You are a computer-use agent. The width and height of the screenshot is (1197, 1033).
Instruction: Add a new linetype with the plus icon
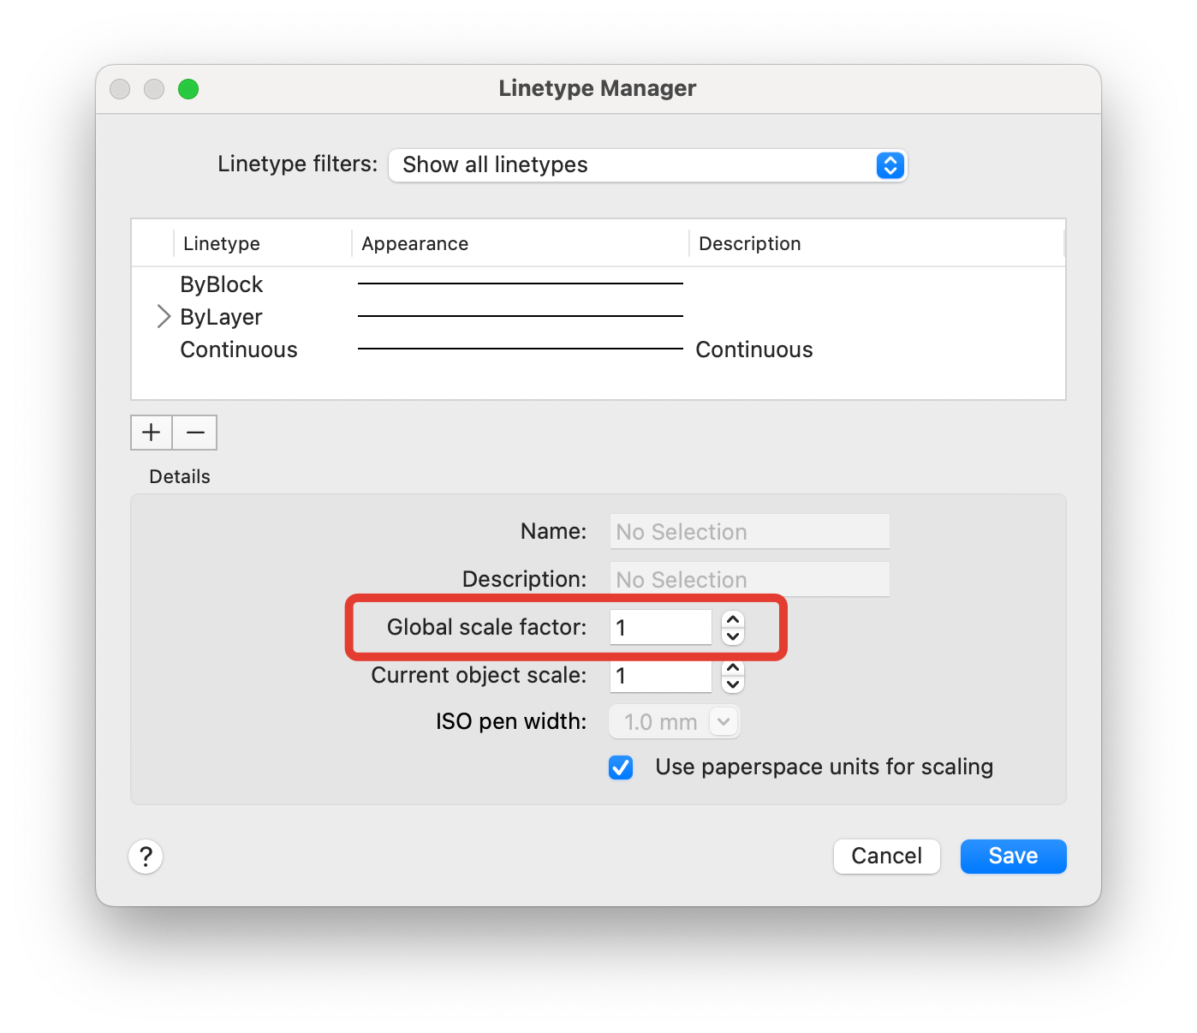click(151, 433)
